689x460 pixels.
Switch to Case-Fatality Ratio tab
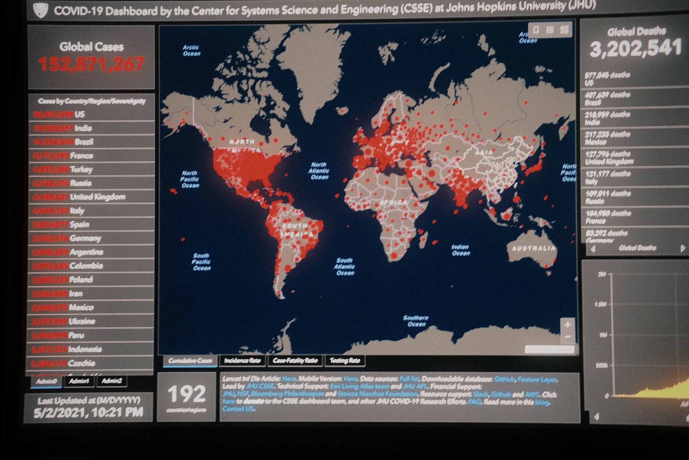pos(295,361)
